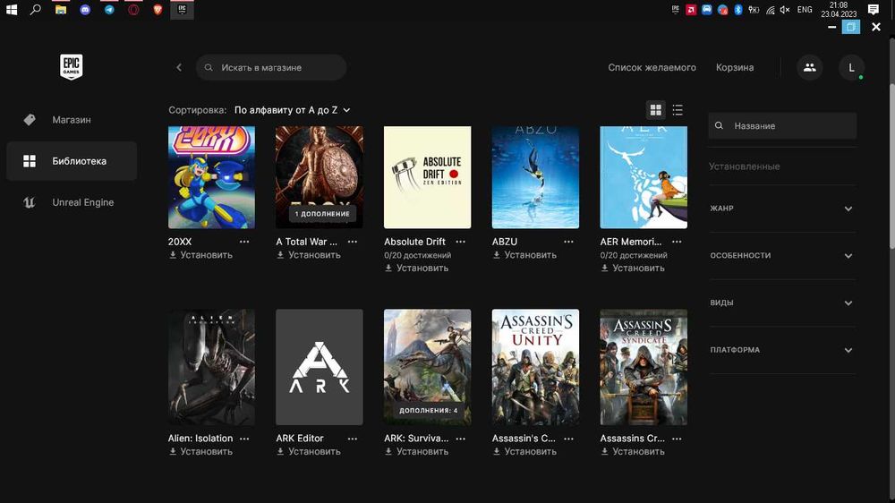Click the Bluetooth tray icon
This screenshot has width=895, height=503.
pos(738,10)
